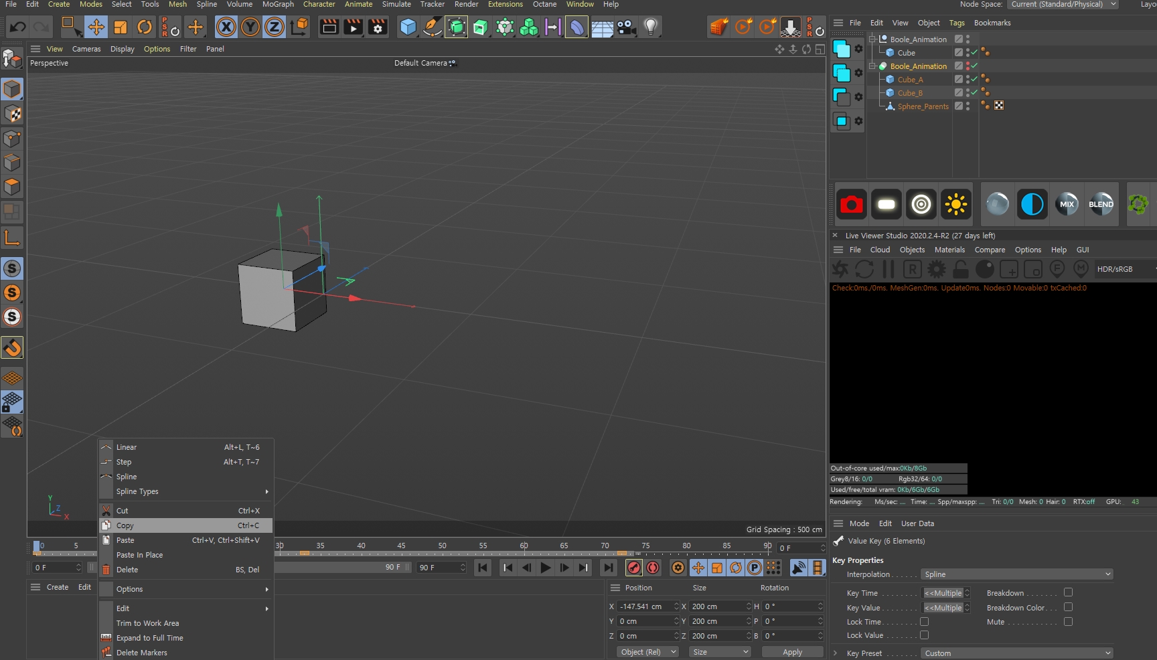Add a Light object bulb icon
The width and height of the screenshot is (1157, 660).
[651, 27]
